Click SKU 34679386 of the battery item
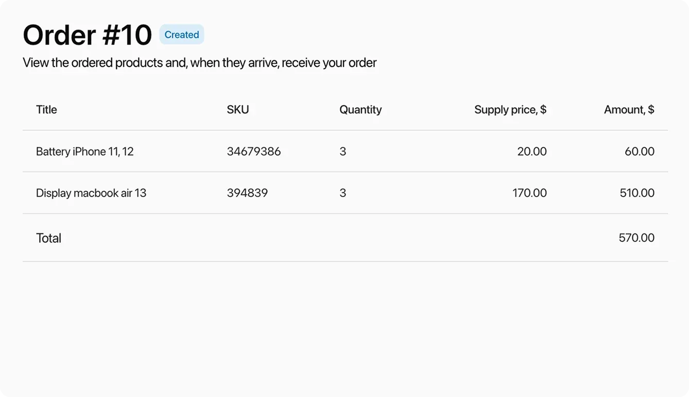This screenshot has width=689, height=397. [x=254, y=151]
